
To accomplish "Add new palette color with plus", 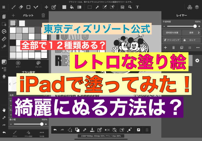I will 13,15.
